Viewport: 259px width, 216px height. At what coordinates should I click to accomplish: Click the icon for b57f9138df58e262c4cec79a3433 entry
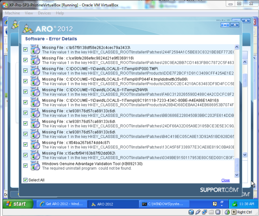coord(35,49)
